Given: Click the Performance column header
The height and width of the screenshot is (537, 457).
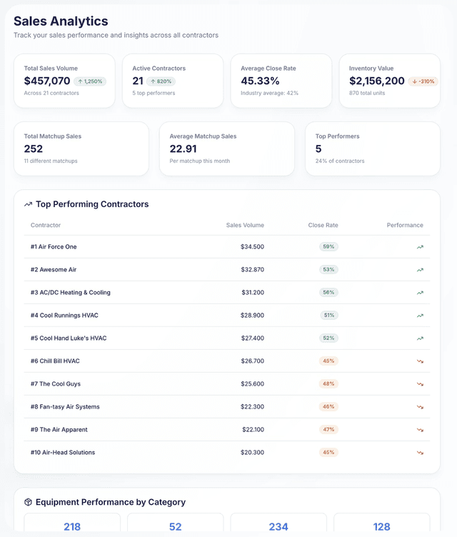Looking at the screenshot, I should pos(405,225).
